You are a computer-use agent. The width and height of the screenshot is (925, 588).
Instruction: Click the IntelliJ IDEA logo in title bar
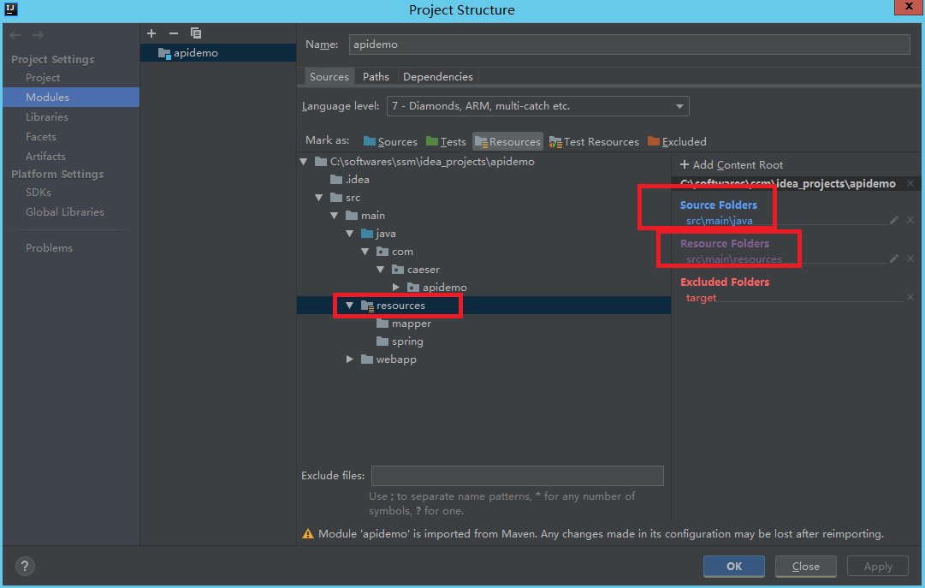tap(10, 9)
